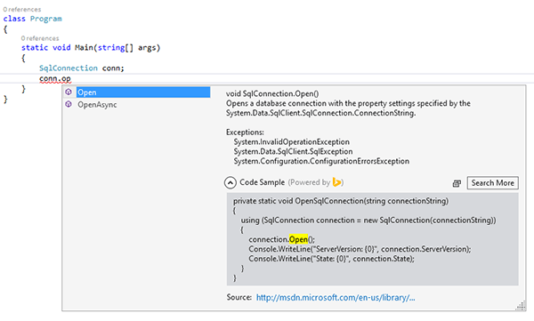Click the Console.WriteLine ServerVersion line

(x=360, y=249)
